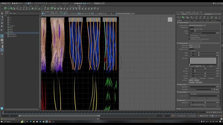Click the Set Length button
223x125 pixels.
click(x=192, y=82)
